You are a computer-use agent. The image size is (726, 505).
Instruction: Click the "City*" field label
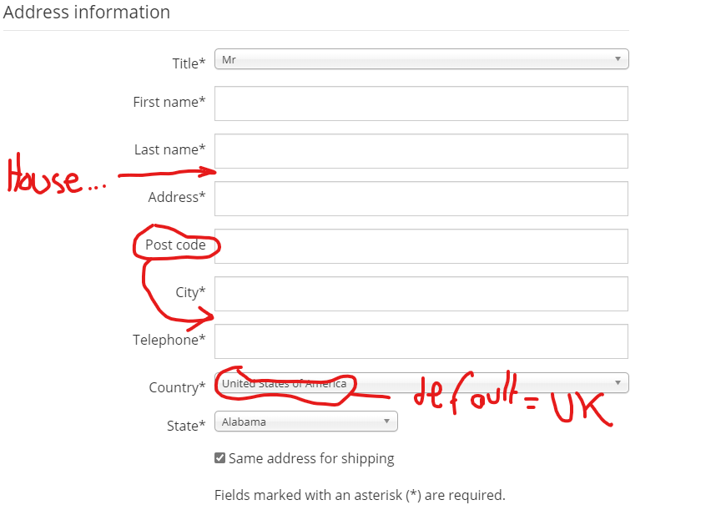[x=190, y=293]
